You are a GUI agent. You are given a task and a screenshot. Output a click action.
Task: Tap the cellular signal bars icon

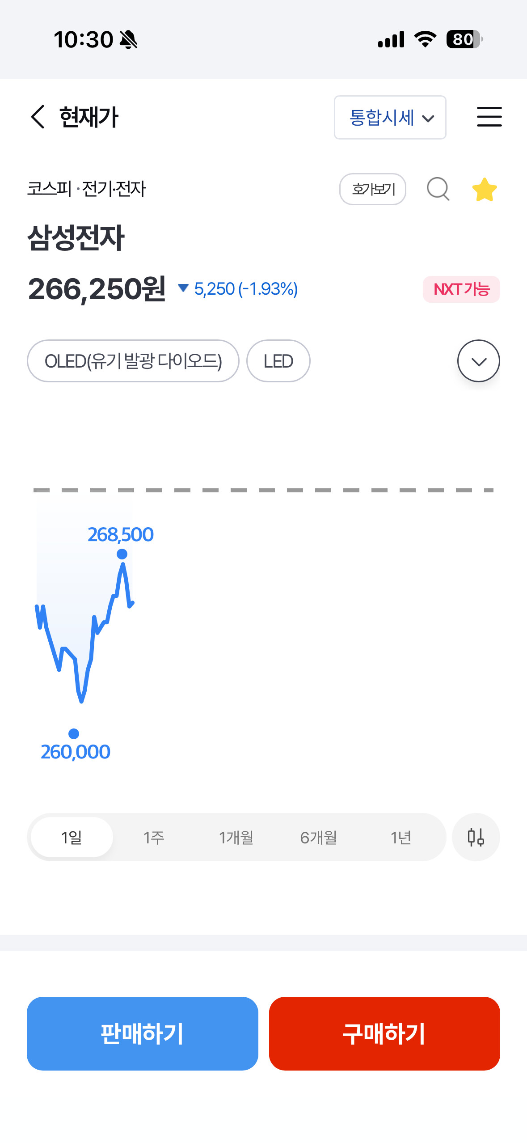pyautogui.click(x=391, y=39)
